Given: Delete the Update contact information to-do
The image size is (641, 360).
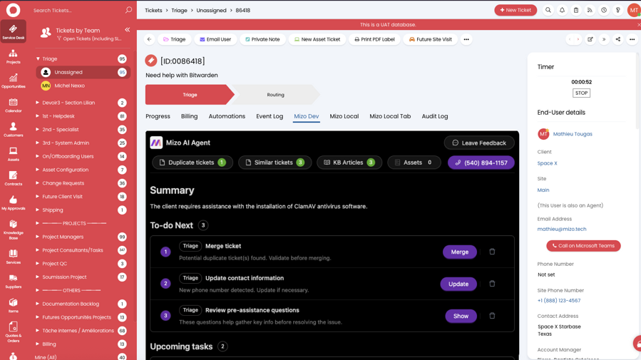Looking at the screenshot, I should (492, 284).
